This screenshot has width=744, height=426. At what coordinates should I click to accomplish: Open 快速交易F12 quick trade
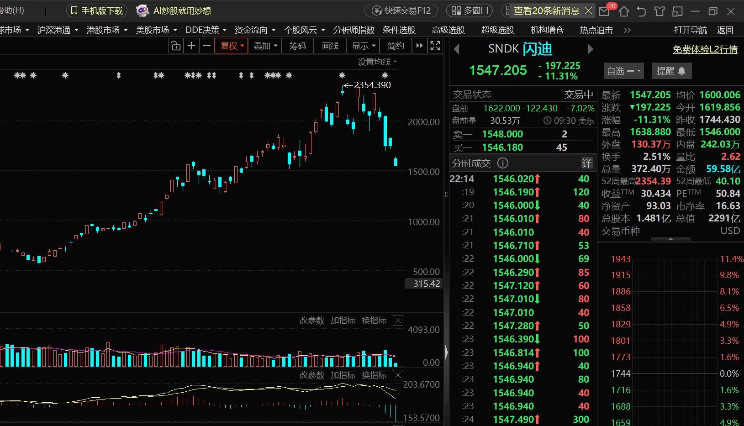(x=401, y=11)
